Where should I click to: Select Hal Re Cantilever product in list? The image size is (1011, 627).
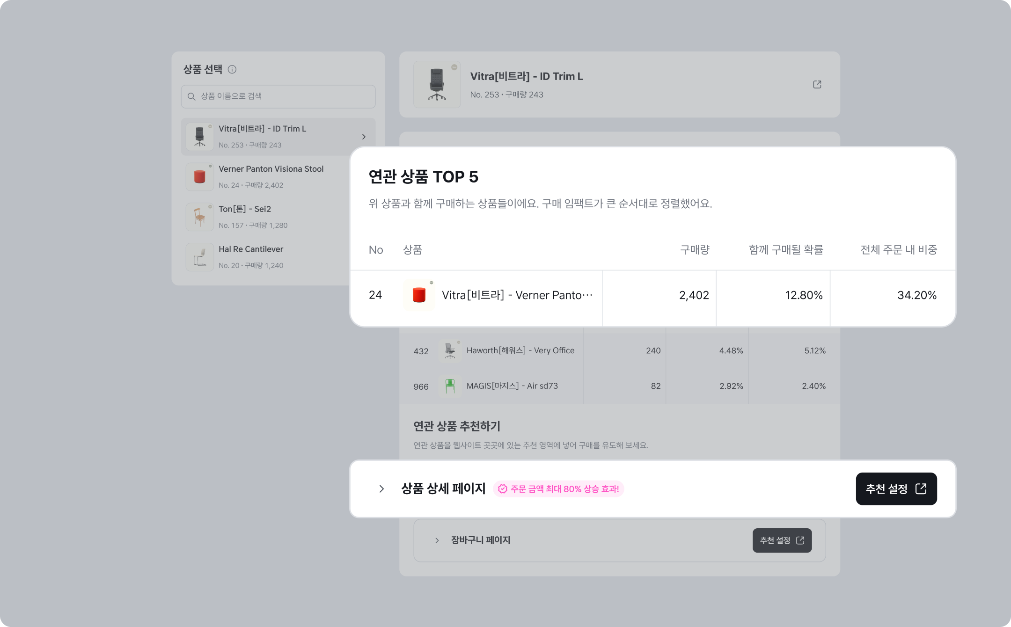pos(251,257)
